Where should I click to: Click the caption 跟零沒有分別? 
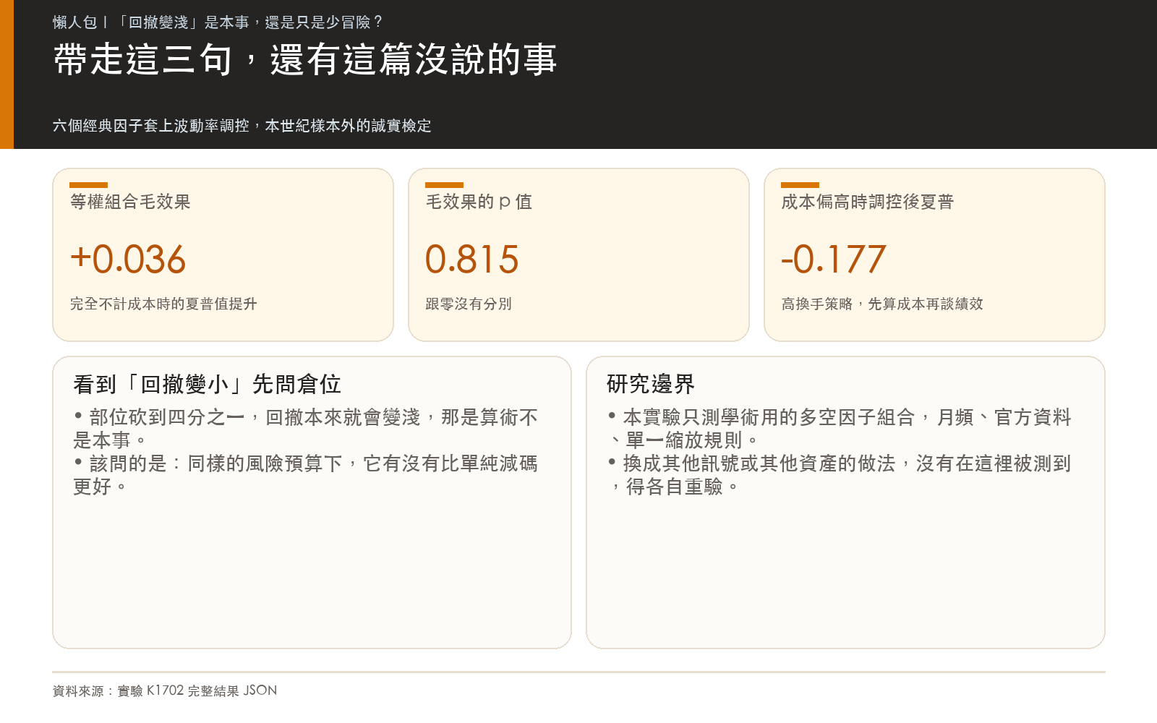[x=469, y=304]
